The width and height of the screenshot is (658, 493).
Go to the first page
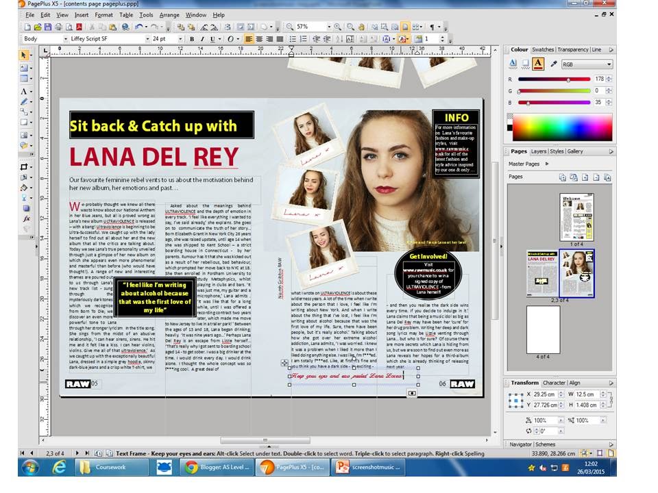click(22, 453)
